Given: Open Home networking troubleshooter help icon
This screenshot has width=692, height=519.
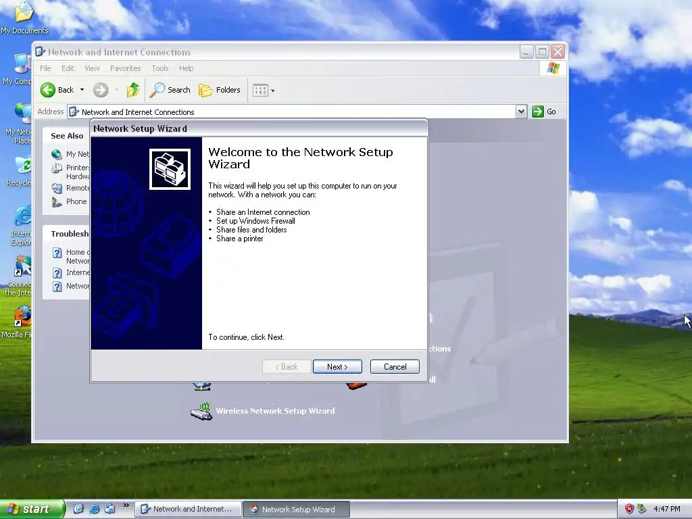Looking at the screenshot, I should tap(57, 253).
